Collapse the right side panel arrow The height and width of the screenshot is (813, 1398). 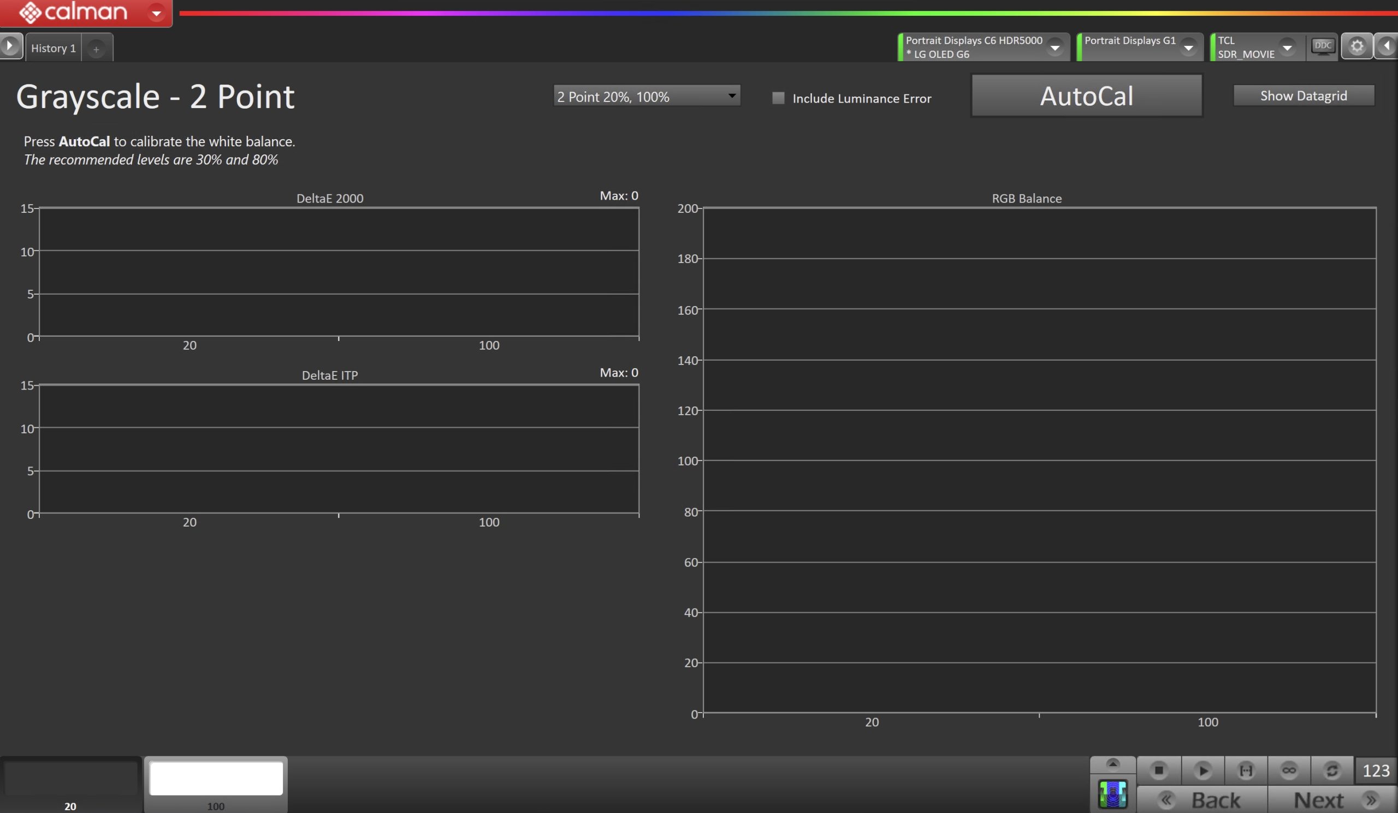pos(1387,46)
